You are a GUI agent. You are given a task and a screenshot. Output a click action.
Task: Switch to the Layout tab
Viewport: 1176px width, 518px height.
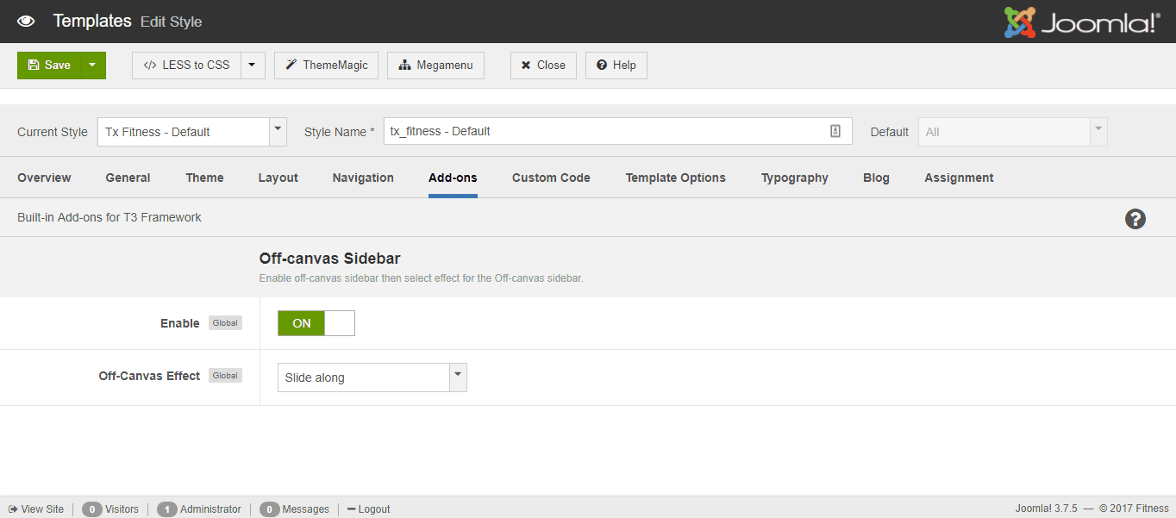(x=278, y=178)
